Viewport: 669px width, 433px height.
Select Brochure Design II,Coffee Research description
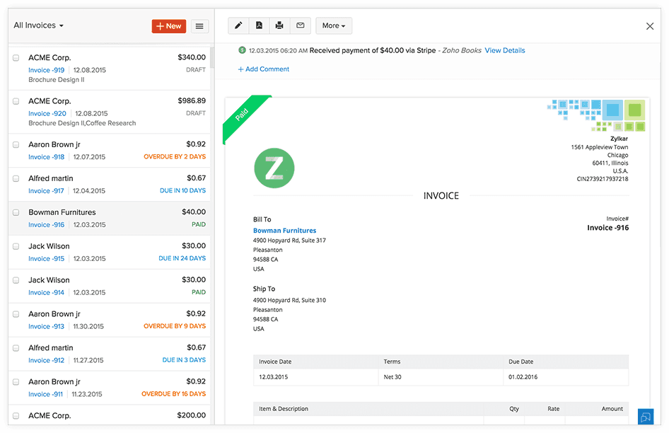click(x=82, y=123)
